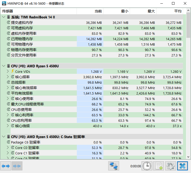This screenshot has width=191, height=173.
Task: Click the scrollbar down arrow
Action: tap(188, 157)
